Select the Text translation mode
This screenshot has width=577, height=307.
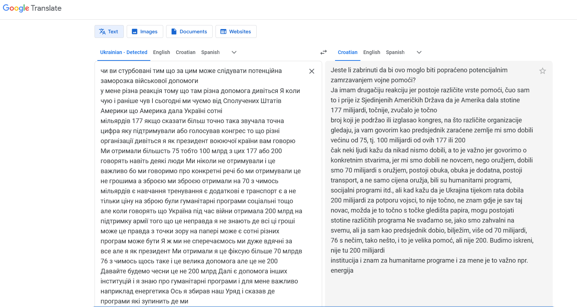(x=109, y=31)
